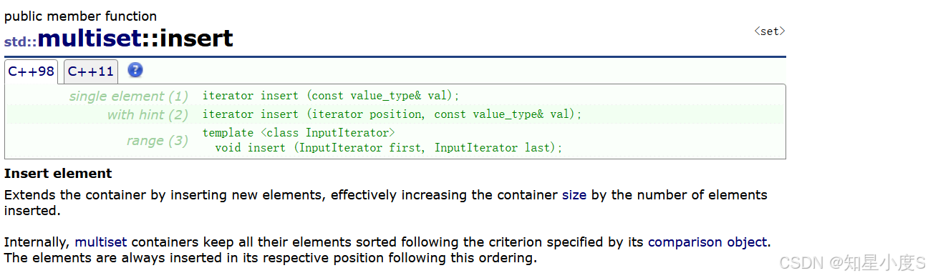
Task: Click "insert" in the page title
Action: (x=196, y=39)
